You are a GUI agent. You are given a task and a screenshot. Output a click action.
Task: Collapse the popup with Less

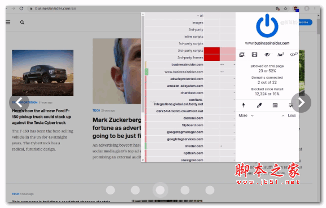[289, 116]
